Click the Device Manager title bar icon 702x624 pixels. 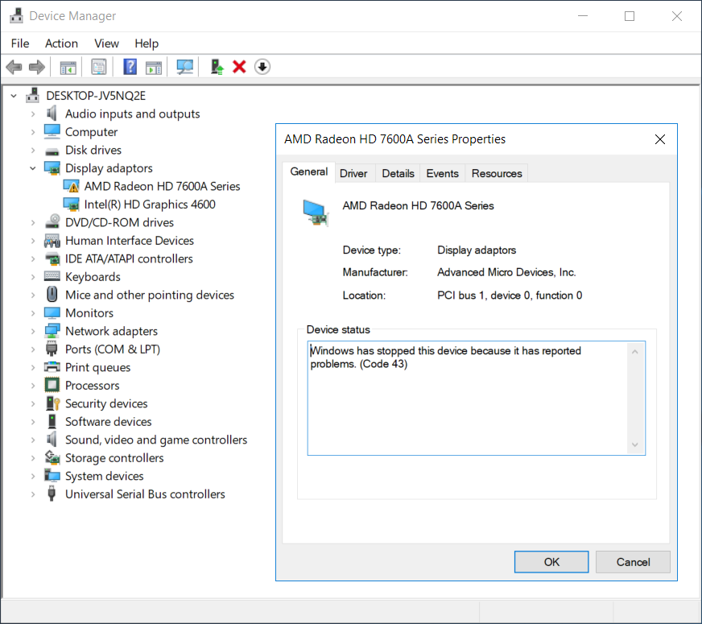[x=17, y=15]
